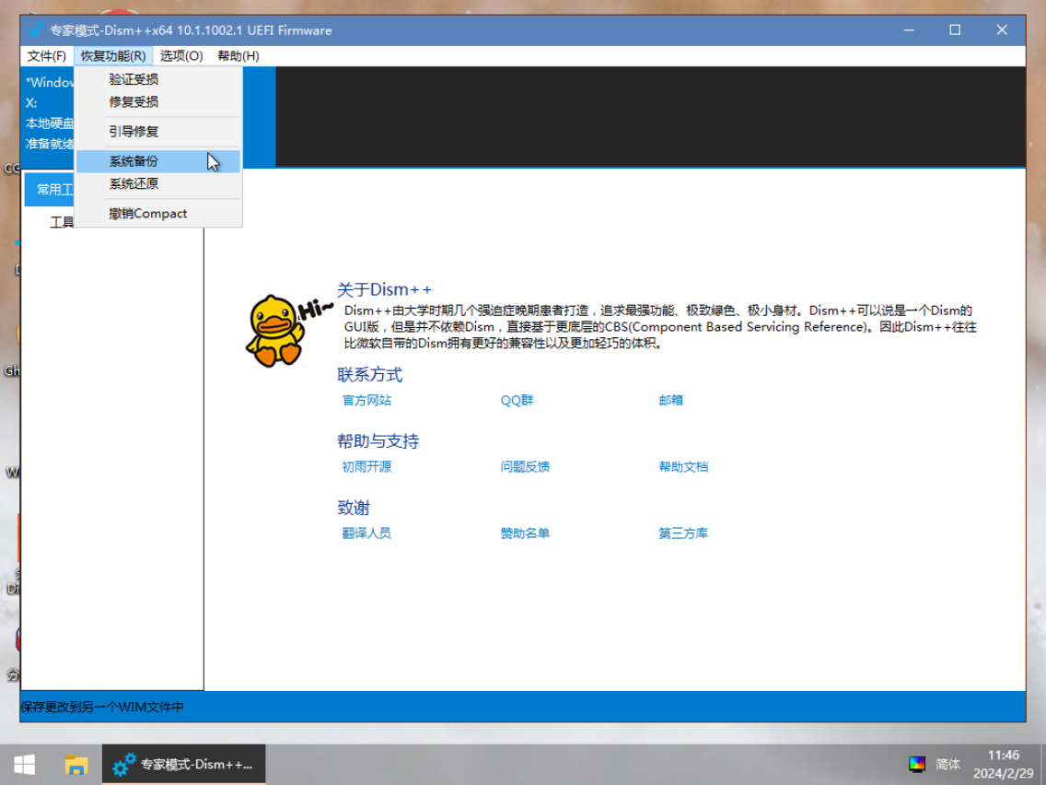Click the colorful display tray icon

(x=917, y=765)
